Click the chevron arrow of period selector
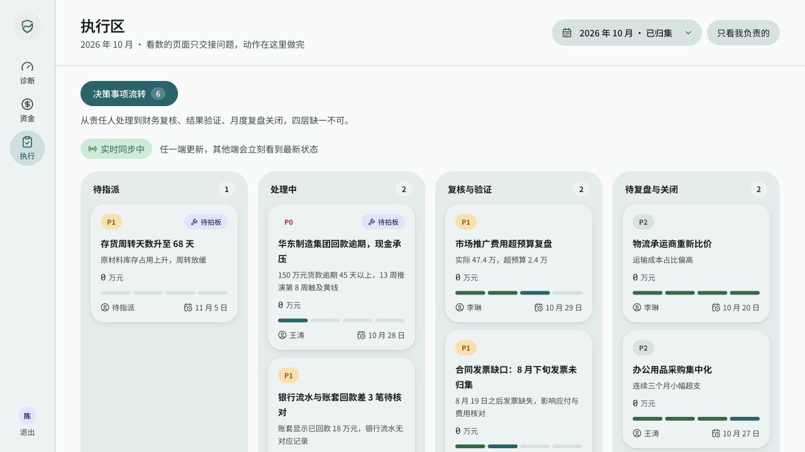Viewport: 805px width, 452px height. coord(688,33)
